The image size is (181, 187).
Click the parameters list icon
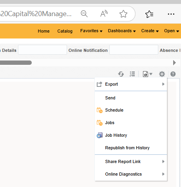132,74
